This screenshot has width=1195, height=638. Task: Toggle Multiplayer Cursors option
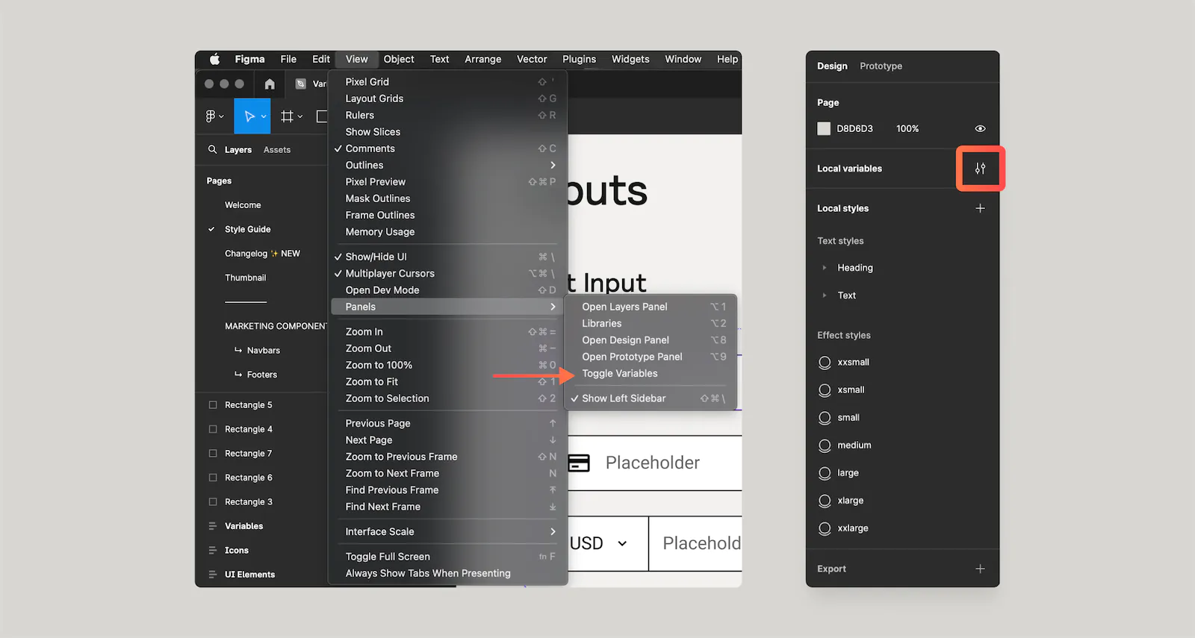click(447, 273)
